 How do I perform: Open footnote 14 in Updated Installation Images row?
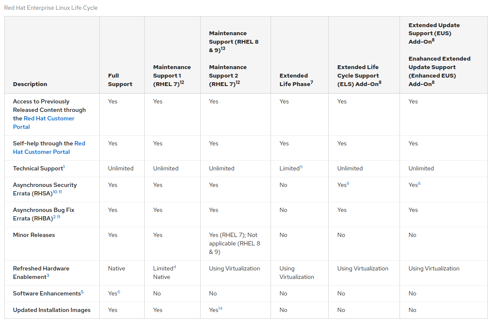pyautogui.click(x=221, y=309)
